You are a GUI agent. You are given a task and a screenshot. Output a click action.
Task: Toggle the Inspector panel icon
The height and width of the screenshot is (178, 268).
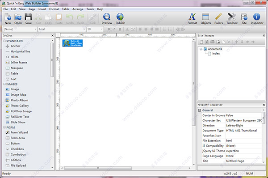point(257,19)
